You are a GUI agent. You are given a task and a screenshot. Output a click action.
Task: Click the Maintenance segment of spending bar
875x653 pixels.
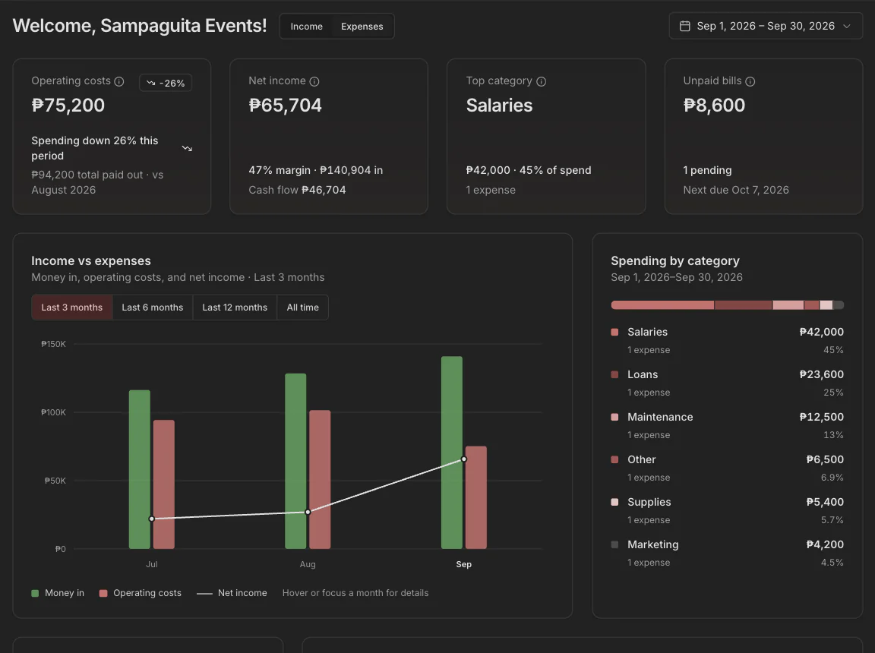(788, 305)
